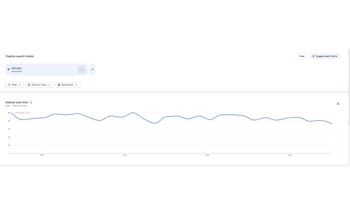The image size is (350, 215).
Task: Click the search icon inside Holi date chip
Action: click(x=82, y=70)
